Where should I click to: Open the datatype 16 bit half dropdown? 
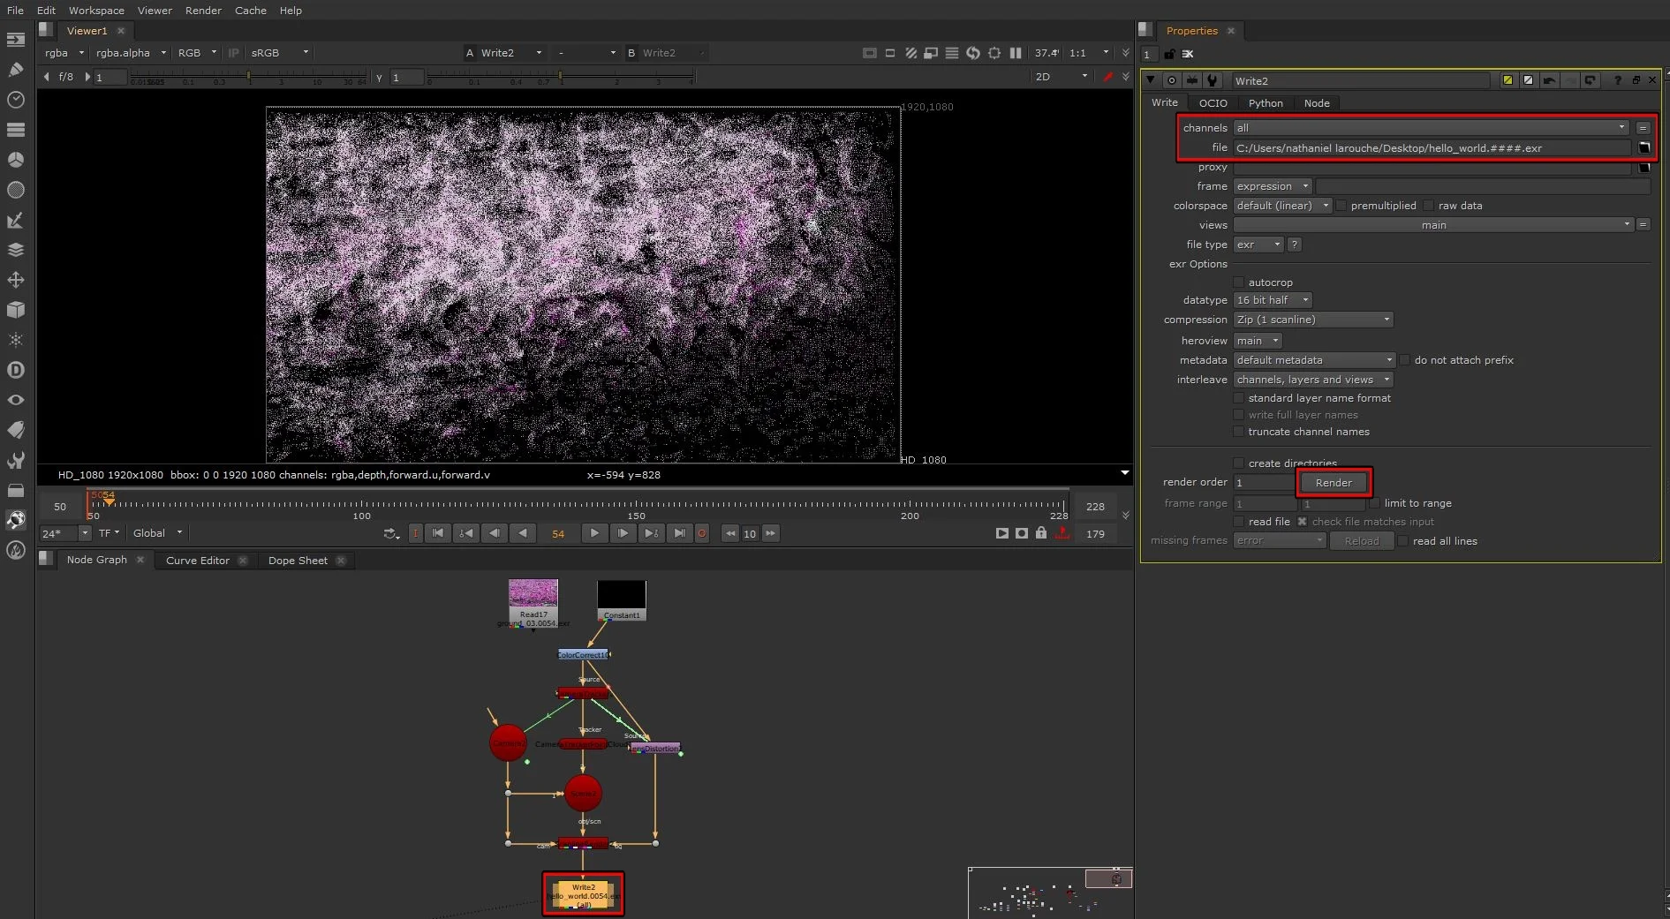[x=1273, y=300]
